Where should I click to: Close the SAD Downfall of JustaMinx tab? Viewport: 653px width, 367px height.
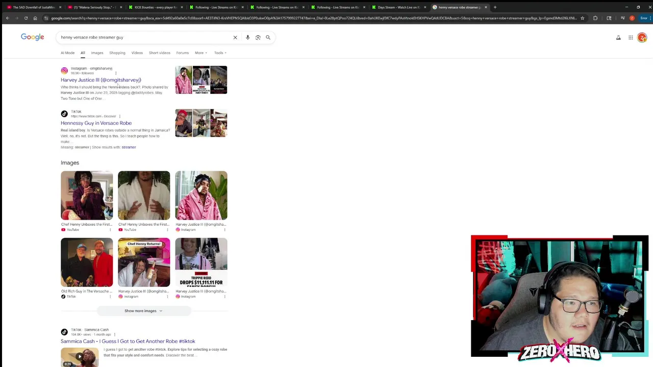pos(60,7)
